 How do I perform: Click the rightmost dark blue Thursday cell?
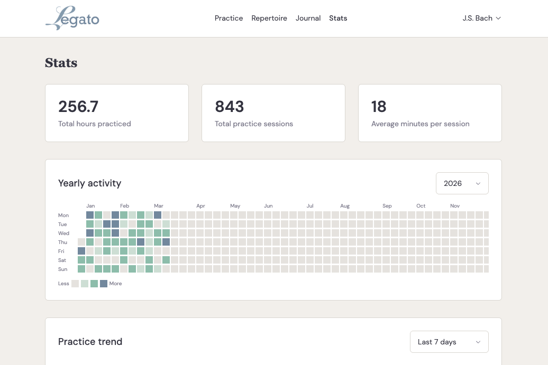(x=166, y=242)
